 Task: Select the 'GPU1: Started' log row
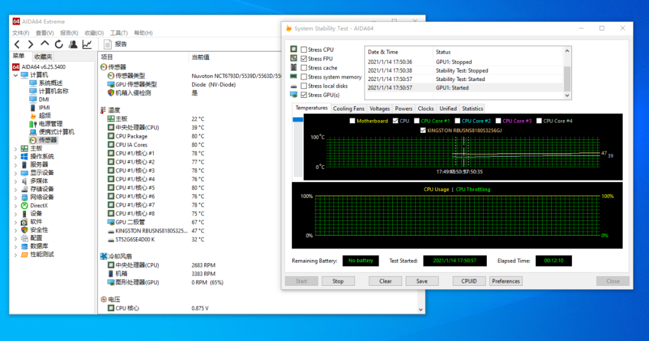click(464, 88)
